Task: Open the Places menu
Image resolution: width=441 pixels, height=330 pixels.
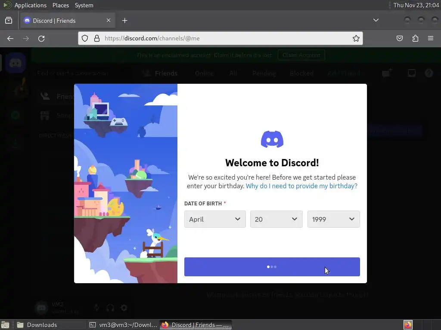Action: click(60, 5)
